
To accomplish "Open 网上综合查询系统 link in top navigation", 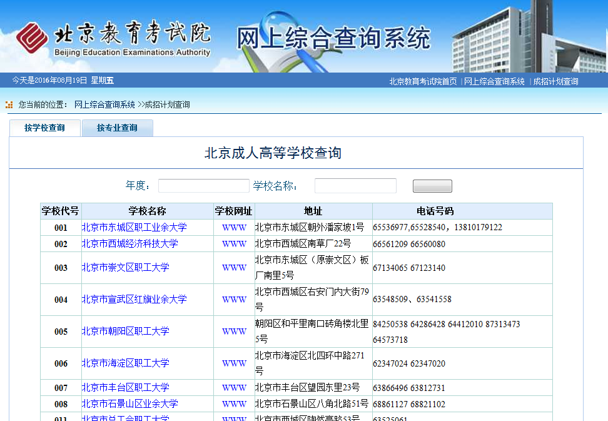I will [494, 81].
